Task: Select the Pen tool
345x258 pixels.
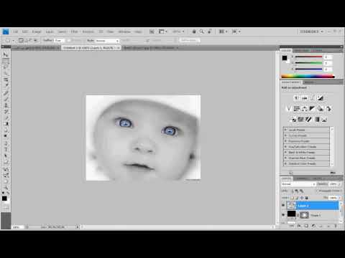Action: [6, 143]
